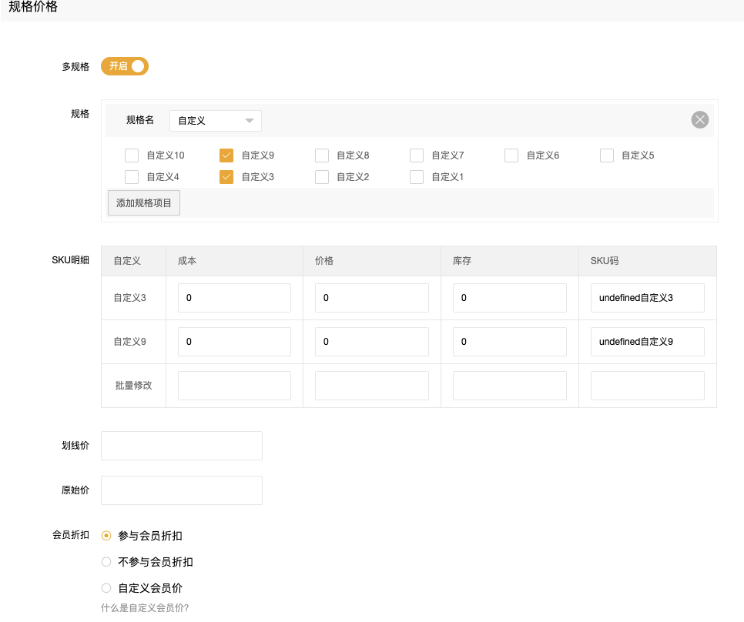Uncheck the 自定义3 checkbox
This screenshot has height=622, width=744.
coord(226,177)
